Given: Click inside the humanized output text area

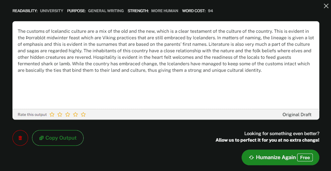Looking at the screenshot, I should tap(166, 65).
